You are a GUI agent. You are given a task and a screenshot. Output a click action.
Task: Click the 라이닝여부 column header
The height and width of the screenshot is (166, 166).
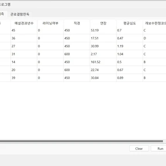(x=50, y=23)
